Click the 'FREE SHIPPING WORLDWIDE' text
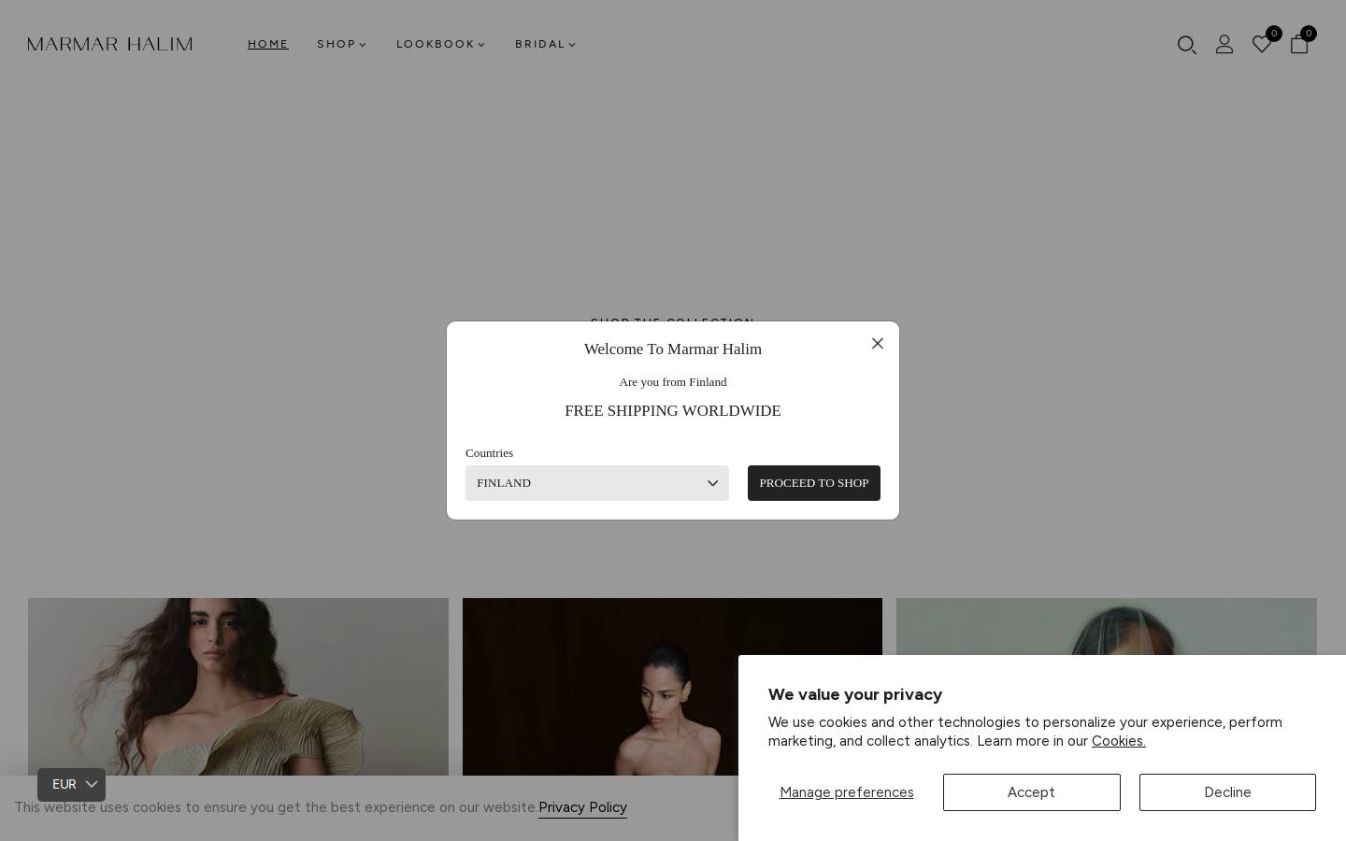Image resolution: width=1346 pixels, height=841 pixels. (x=673, y=411)
